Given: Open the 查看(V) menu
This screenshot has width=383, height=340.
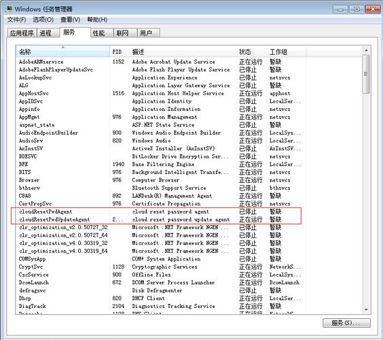Looking at the screenshot, I should click(x=71, y=20).
